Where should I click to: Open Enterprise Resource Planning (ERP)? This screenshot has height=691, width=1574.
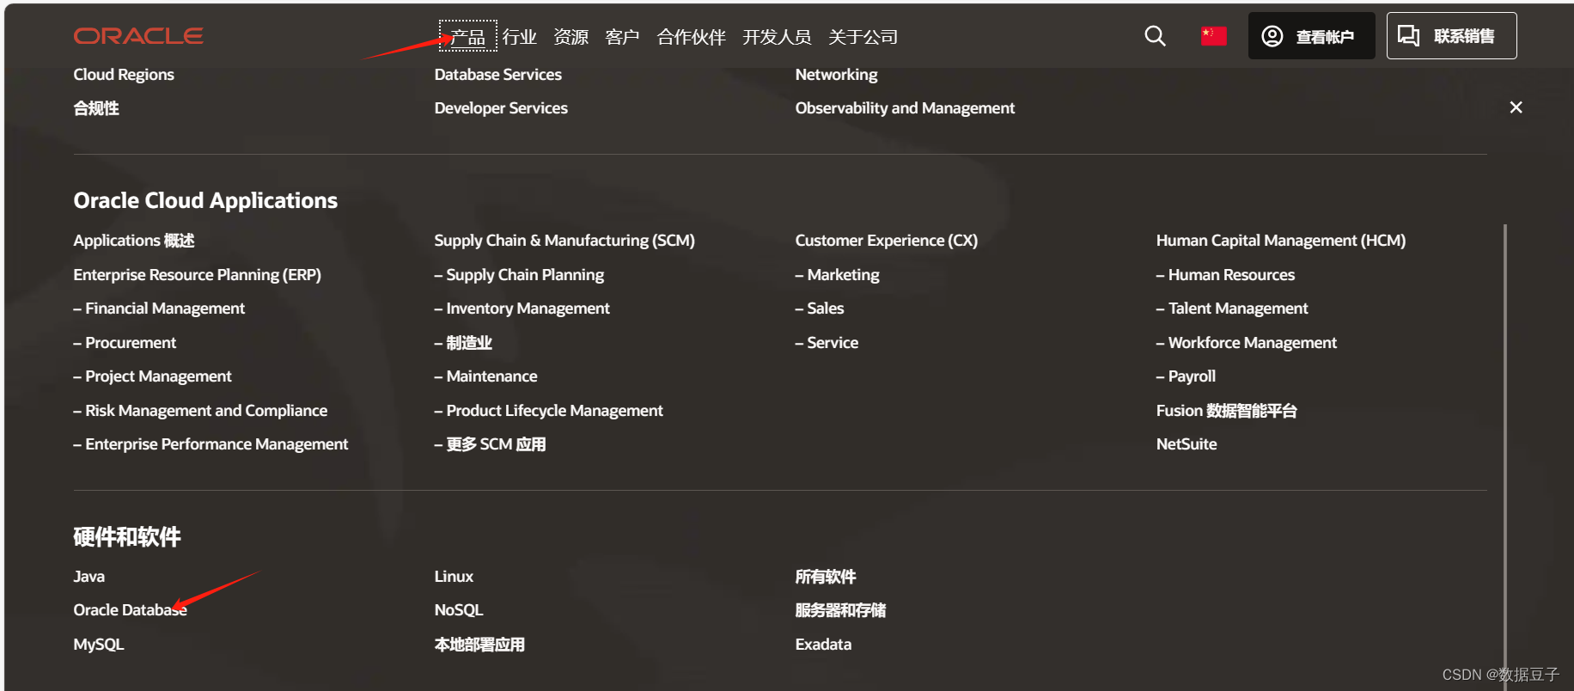tap(198, 275)
